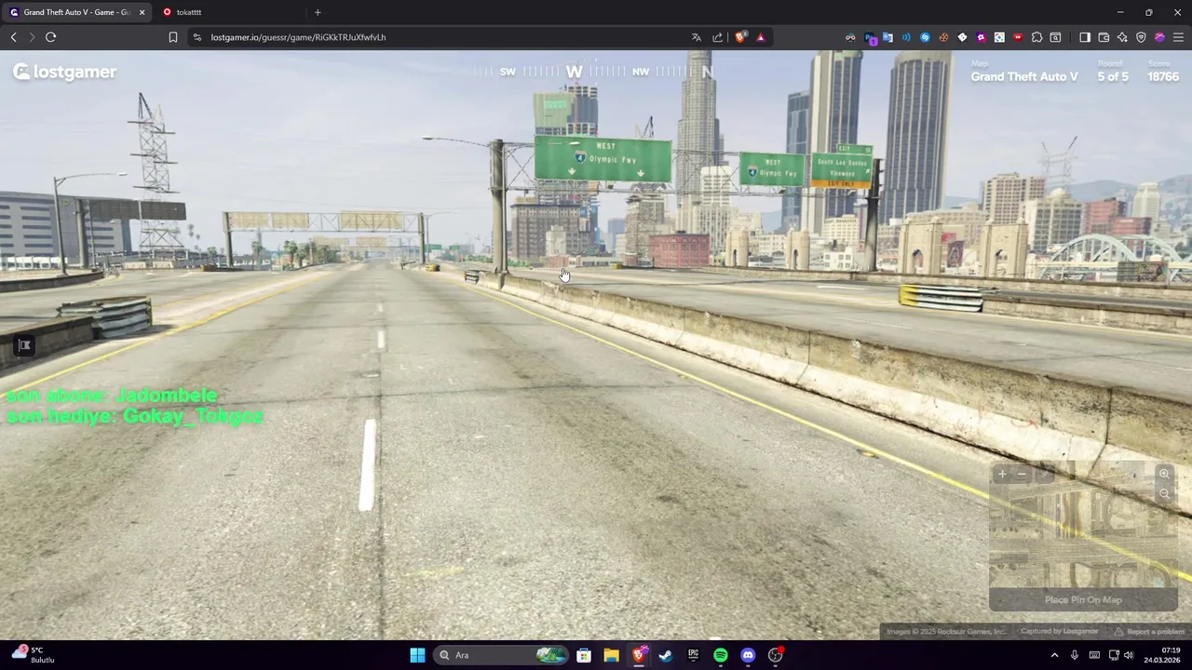Viewport: 1192px width, 670px height.
Task: Click the Shazam extension icon
Action: pos(925,37)
